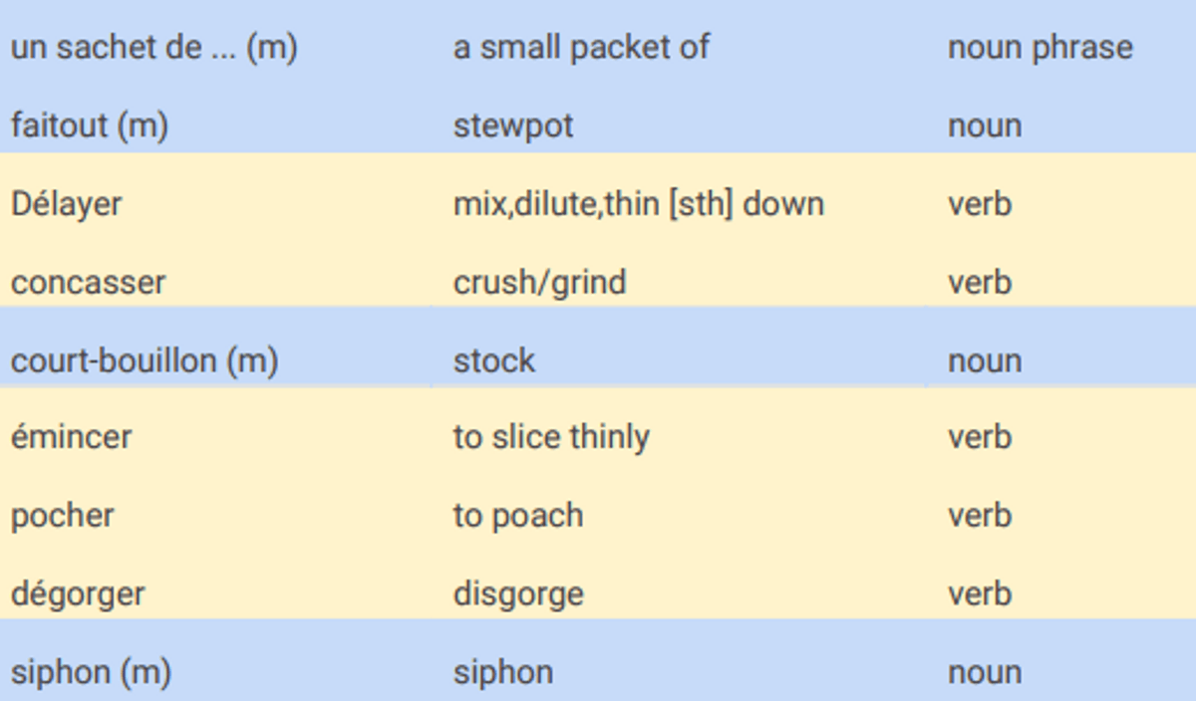Click the 'noun' cell beside 'stewpot'
1196x701 pixels.
point(1060,125)
